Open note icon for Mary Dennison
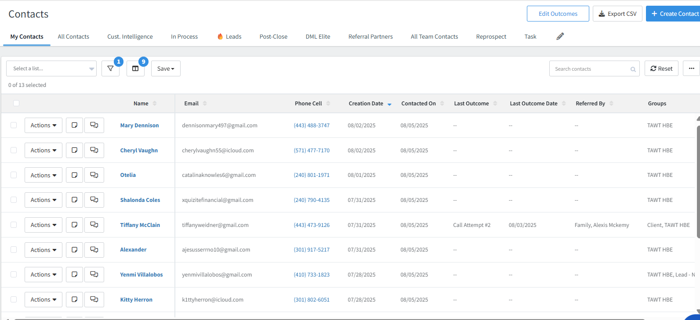This screenshot has width=700, height=320. tap(75, 125)
